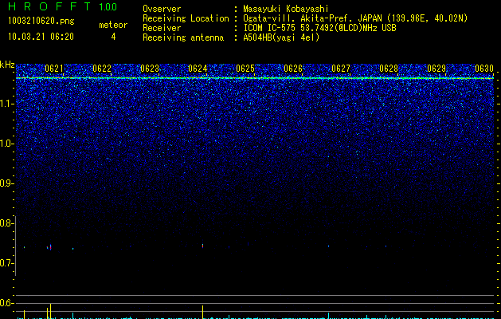This screenshot has width=501, height=319.
Task: Click the 0625 time marker
Action: (245, 68)
